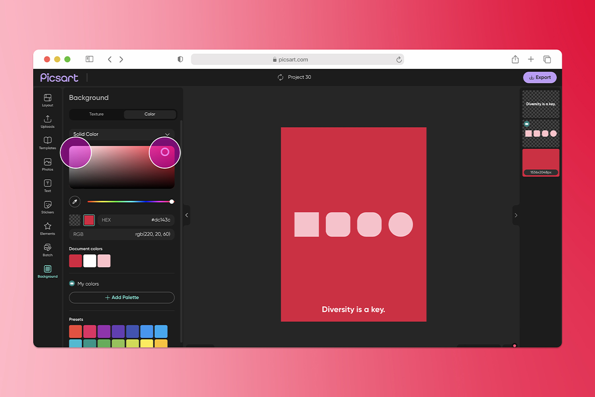The image size is (595, 397).
Task: Select the pink document color swatch
Action: (104, 261)
